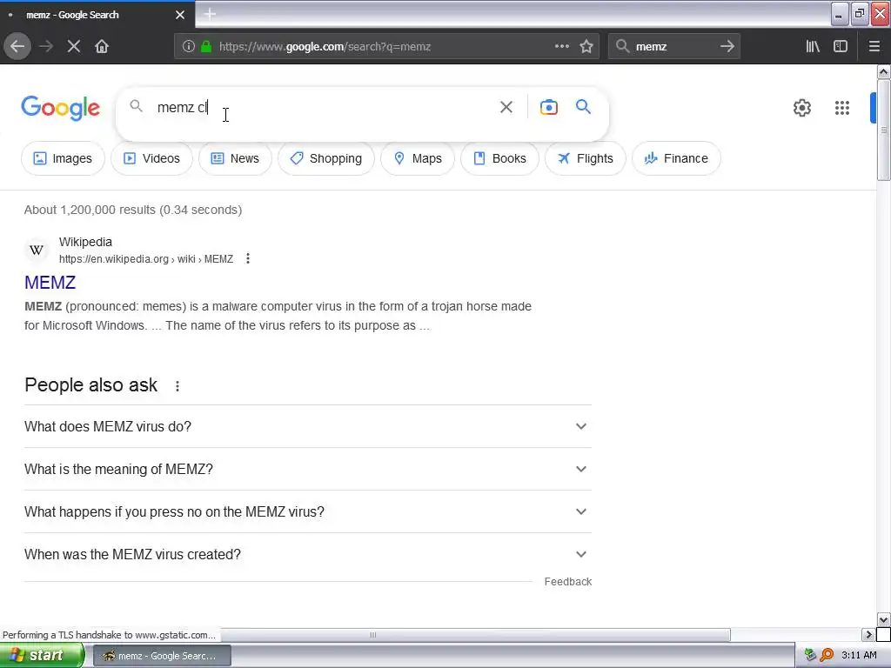
Task: Expand "What does MEMZ virus do?"
Action: coord(308,426)
